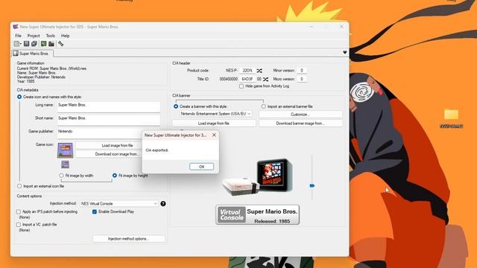The width and height of the screenshot is (477, 268).
Task: Click the large game icon preview image
Action: [x=65, y=150]
